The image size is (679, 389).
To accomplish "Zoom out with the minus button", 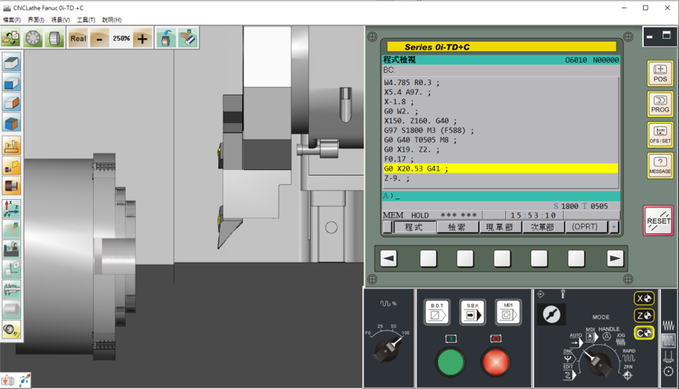I will tap(99, 38).
